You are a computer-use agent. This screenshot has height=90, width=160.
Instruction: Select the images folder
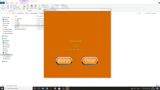(x=18, y=24)
